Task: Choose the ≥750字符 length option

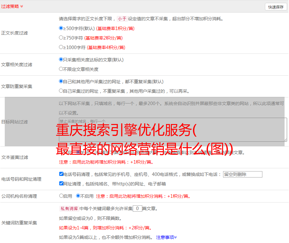Action: tap(61, 38)
